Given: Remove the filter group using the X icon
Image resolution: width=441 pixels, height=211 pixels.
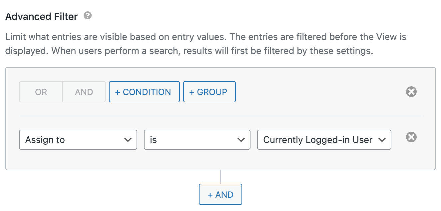Looking at the screenshot, I should (x=411, y=92).
